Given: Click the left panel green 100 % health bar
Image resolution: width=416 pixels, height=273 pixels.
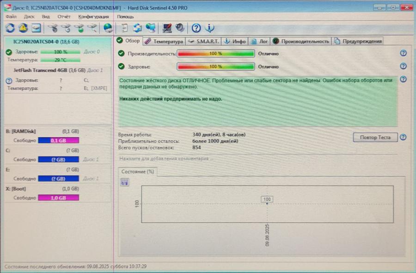Looking at the screenshot, I should [x=60, y=52].
